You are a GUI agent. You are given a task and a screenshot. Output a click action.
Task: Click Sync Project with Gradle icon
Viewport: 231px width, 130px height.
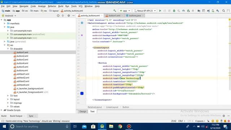click(208, 11)
